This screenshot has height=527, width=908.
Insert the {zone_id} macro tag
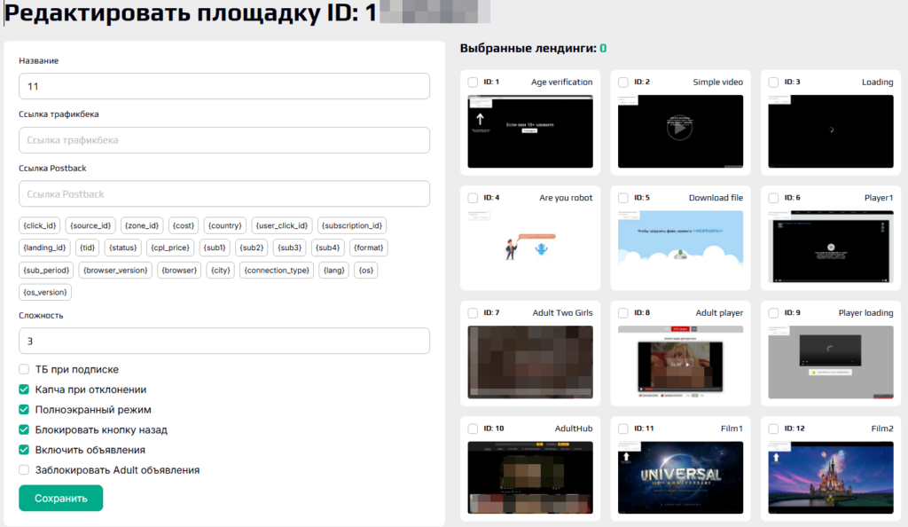(x=142, y=225)
